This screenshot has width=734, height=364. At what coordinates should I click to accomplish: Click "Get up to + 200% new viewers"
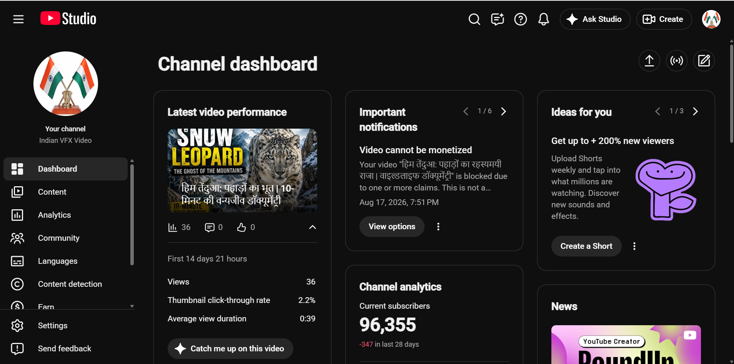tap(612, 141)
